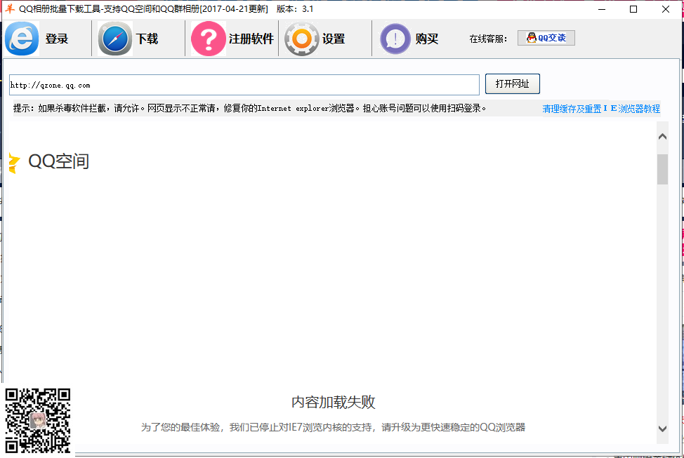Open the 下载 (Download) panel via compass icon
Image resolution: width=684 pixels, height=458 pixels.
114,39
